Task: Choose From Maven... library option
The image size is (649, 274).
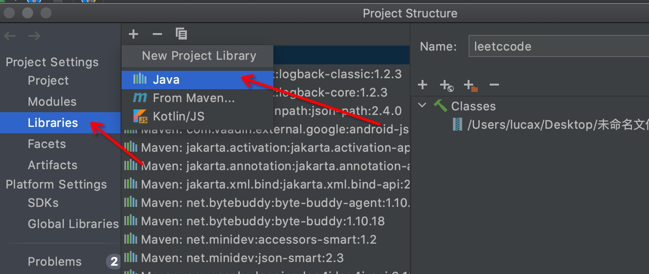Action: pyautogui.click(x=193, y=98)
